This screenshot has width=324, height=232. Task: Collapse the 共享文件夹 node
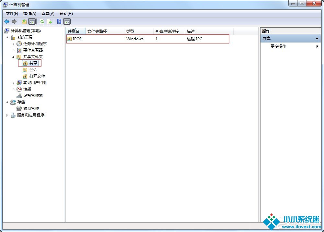pyautogui.click(x=13, y=57)
